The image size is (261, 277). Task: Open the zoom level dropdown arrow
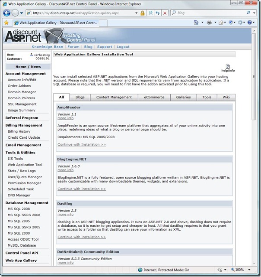point(249,270)
